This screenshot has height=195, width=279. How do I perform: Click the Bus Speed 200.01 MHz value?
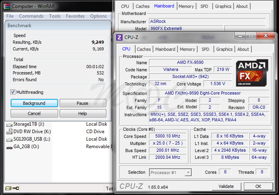(x=168, y=150)
